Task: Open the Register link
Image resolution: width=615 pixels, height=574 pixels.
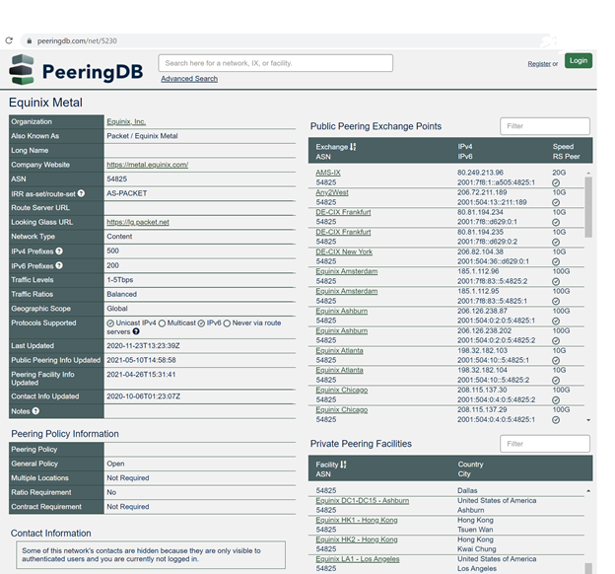Action: tap(539, 63)
